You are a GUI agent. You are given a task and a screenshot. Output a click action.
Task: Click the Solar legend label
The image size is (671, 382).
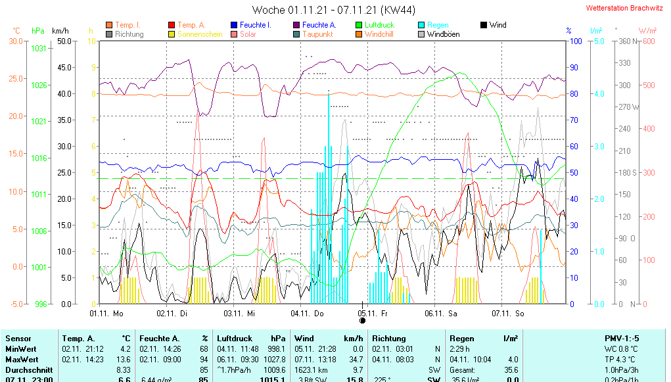tap(248, 34)
